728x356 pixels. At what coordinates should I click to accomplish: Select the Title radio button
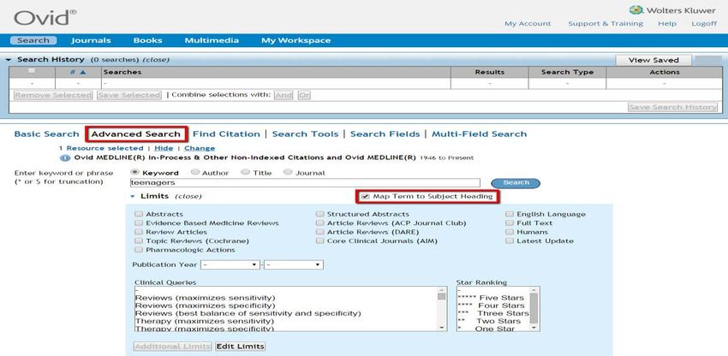245,172
